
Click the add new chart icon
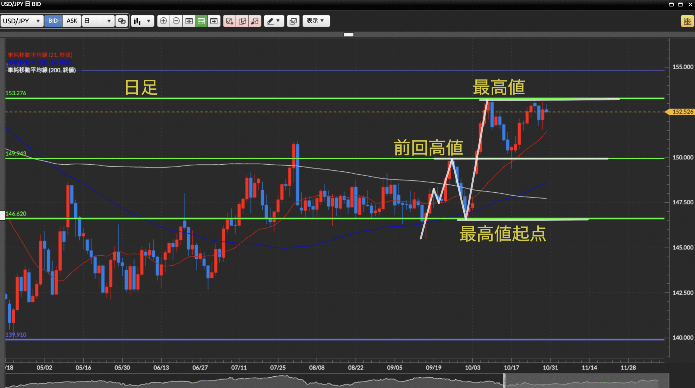[x=230, y=21]
